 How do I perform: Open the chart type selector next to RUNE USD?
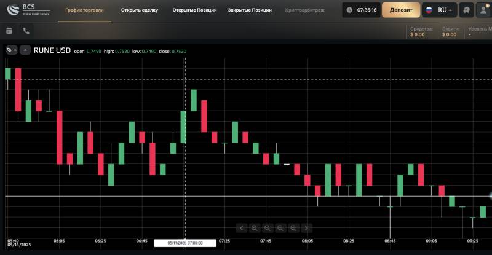11,50
